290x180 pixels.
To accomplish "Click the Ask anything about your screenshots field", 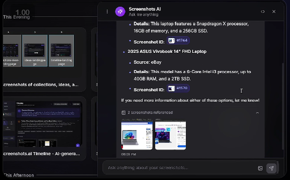I will 174,168.
